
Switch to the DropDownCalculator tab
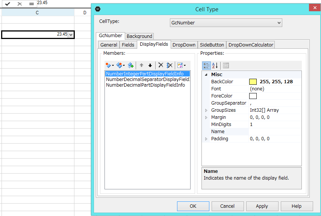(251, 45)
